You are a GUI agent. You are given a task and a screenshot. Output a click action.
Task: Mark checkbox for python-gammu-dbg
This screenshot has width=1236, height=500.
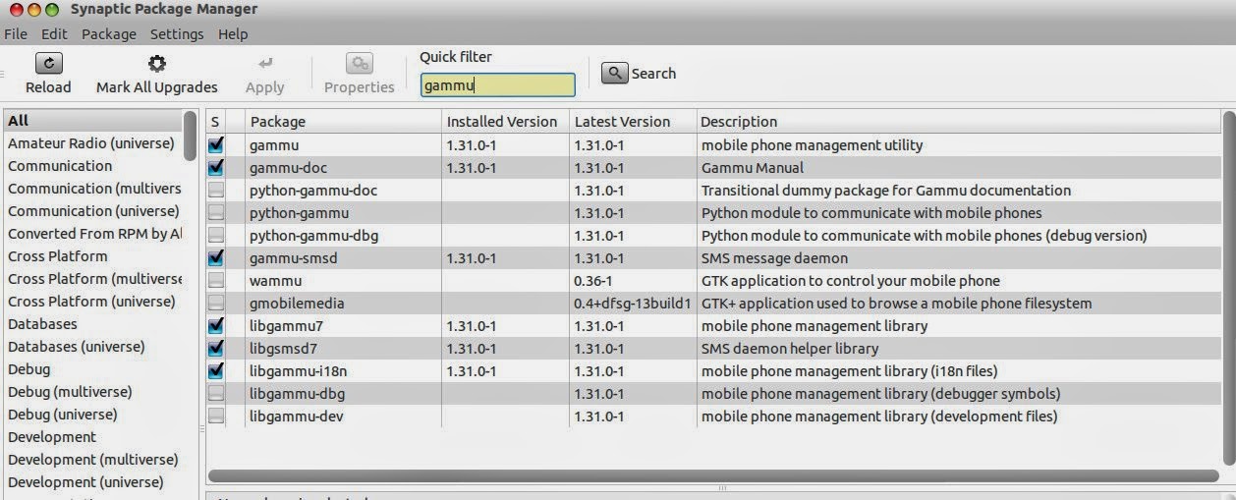pos(215,235)
